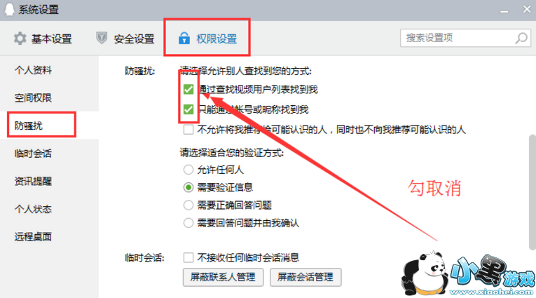Go to 远程桌面 in the sidebar

pos(33,237)
